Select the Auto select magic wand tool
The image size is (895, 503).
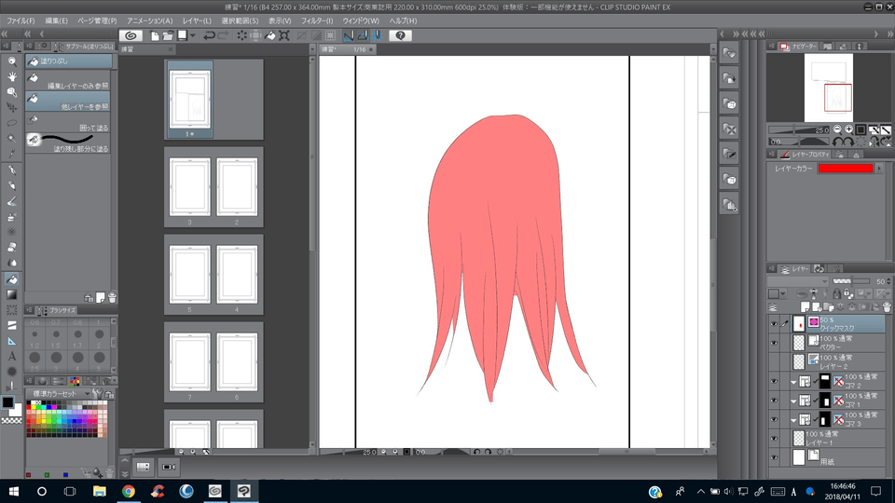[11, 138]
